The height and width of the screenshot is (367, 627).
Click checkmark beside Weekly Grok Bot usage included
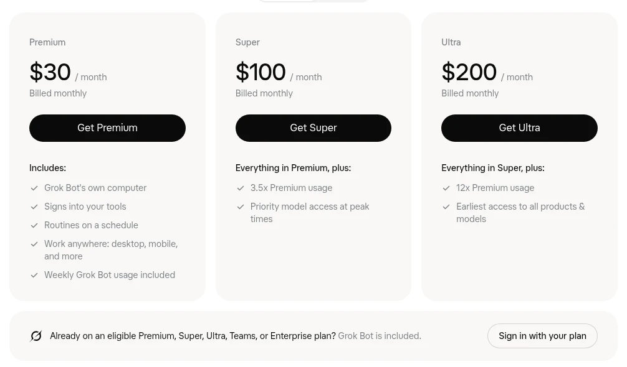[34, 275]
